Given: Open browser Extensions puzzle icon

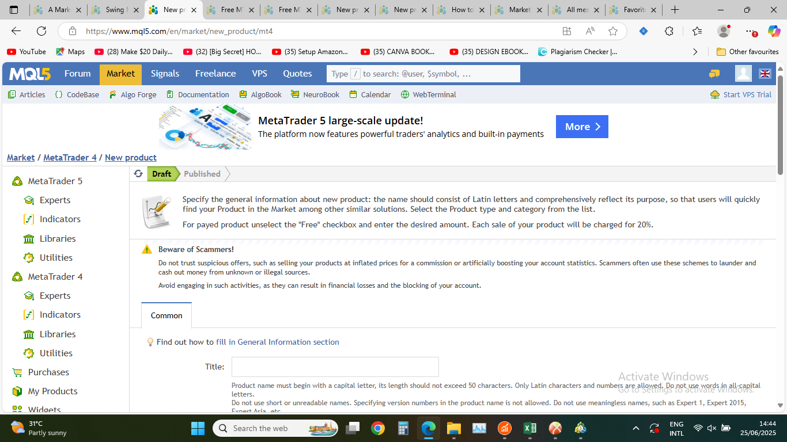Looking at the screenshot, I should pyautogui.click(x=669, y=31).
